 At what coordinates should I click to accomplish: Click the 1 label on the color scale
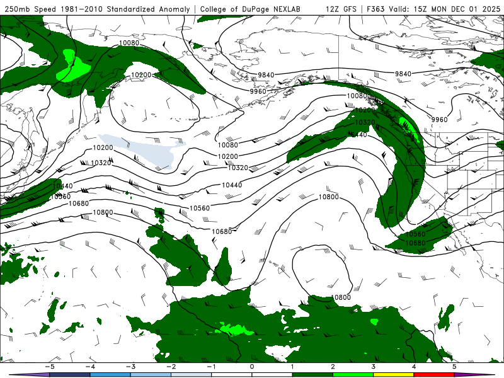[x=292, y=367]
